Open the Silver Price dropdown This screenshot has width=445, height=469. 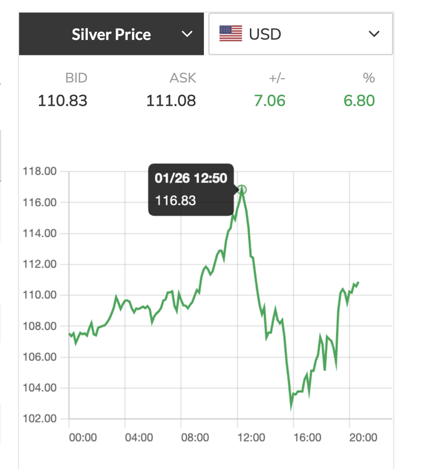click(112, 34)
